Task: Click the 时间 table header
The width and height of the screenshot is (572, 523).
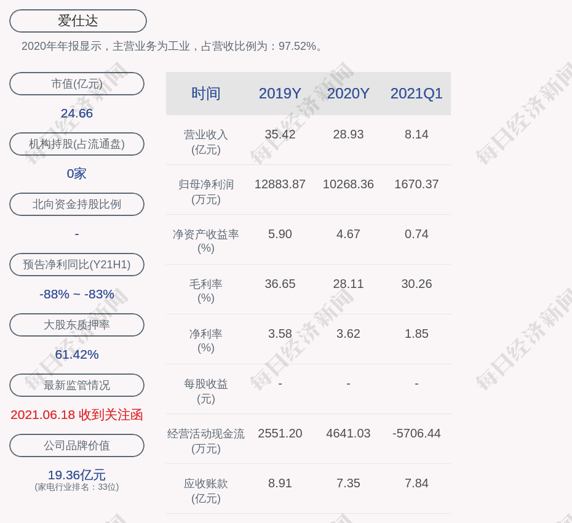Action: tap(206, 94)
